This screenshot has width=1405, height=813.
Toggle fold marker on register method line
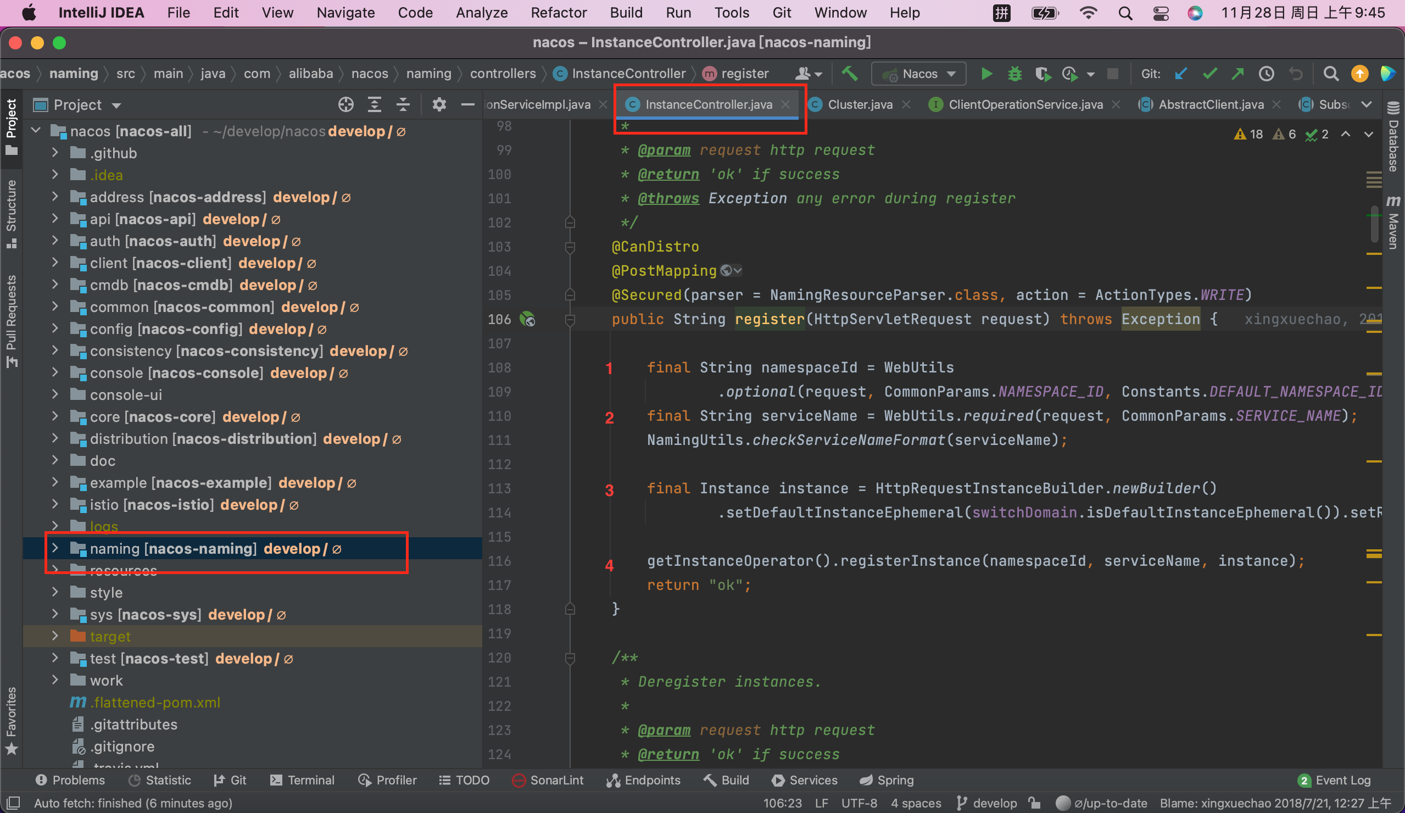coord(570,320)
